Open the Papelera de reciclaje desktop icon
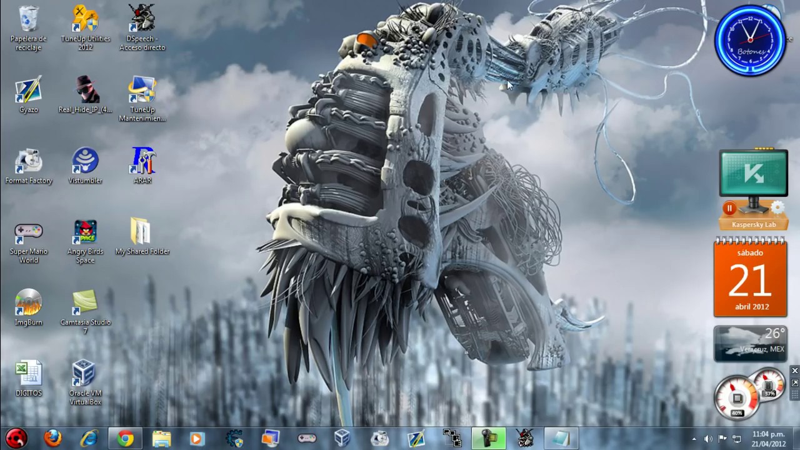This screenshot has height=450, width=800. [x=29, y=29]
